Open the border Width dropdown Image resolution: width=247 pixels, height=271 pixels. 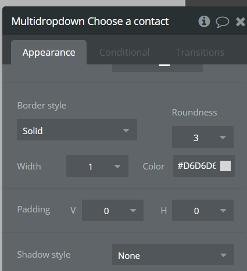pyautogui.click(x=97, y=166)
